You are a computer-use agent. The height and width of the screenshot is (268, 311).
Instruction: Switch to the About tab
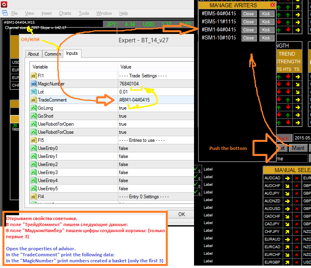[33, 54]
